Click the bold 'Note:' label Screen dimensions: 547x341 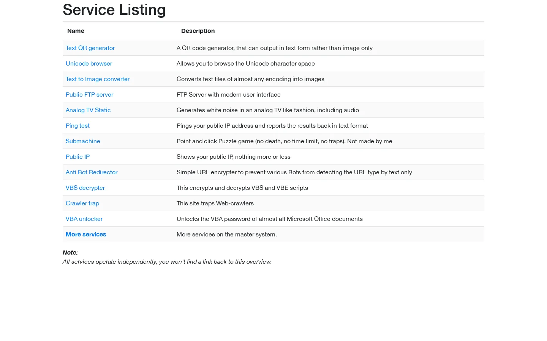70,253
